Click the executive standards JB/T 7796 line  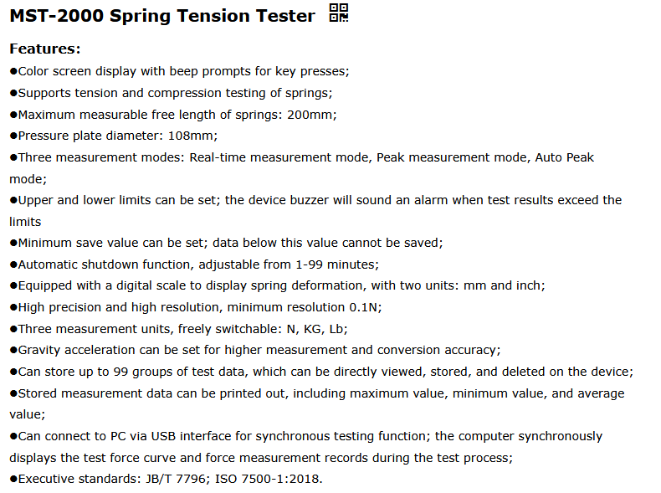click(166, 479)
